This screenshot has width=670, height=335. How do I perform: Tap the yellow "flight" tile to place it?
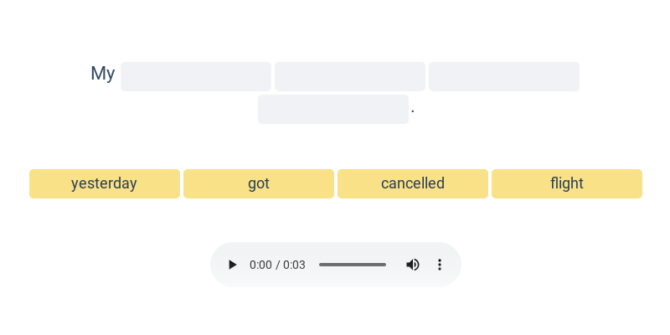point(567,183)
